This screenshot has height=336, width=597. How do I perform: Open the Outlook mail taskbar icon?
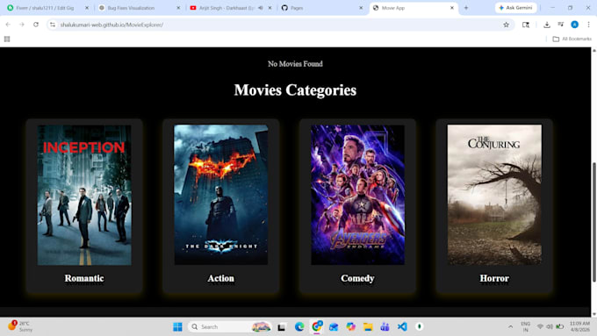coord(334,326)
